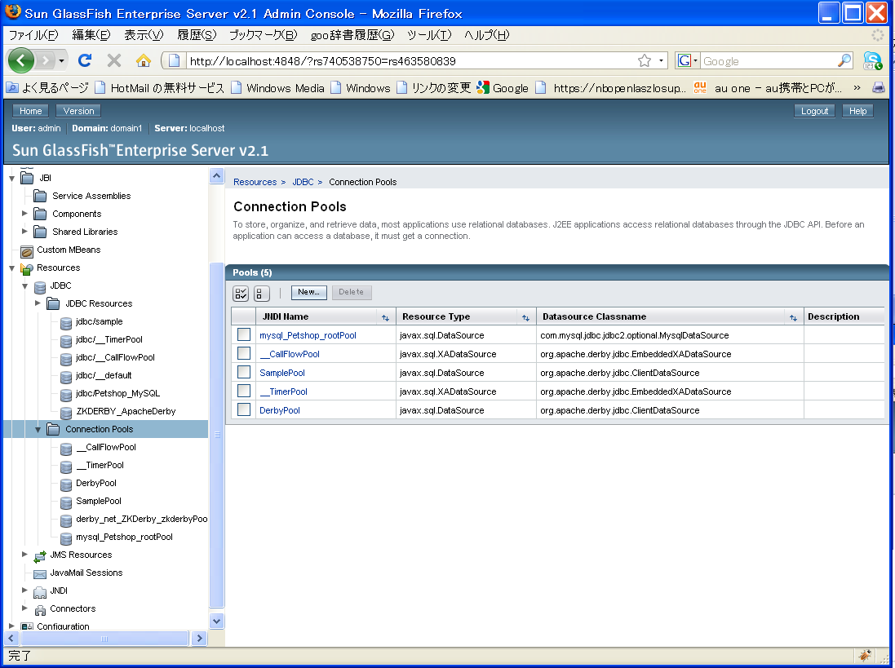Bookmark this page with the star icon

(x=645, y=60)
